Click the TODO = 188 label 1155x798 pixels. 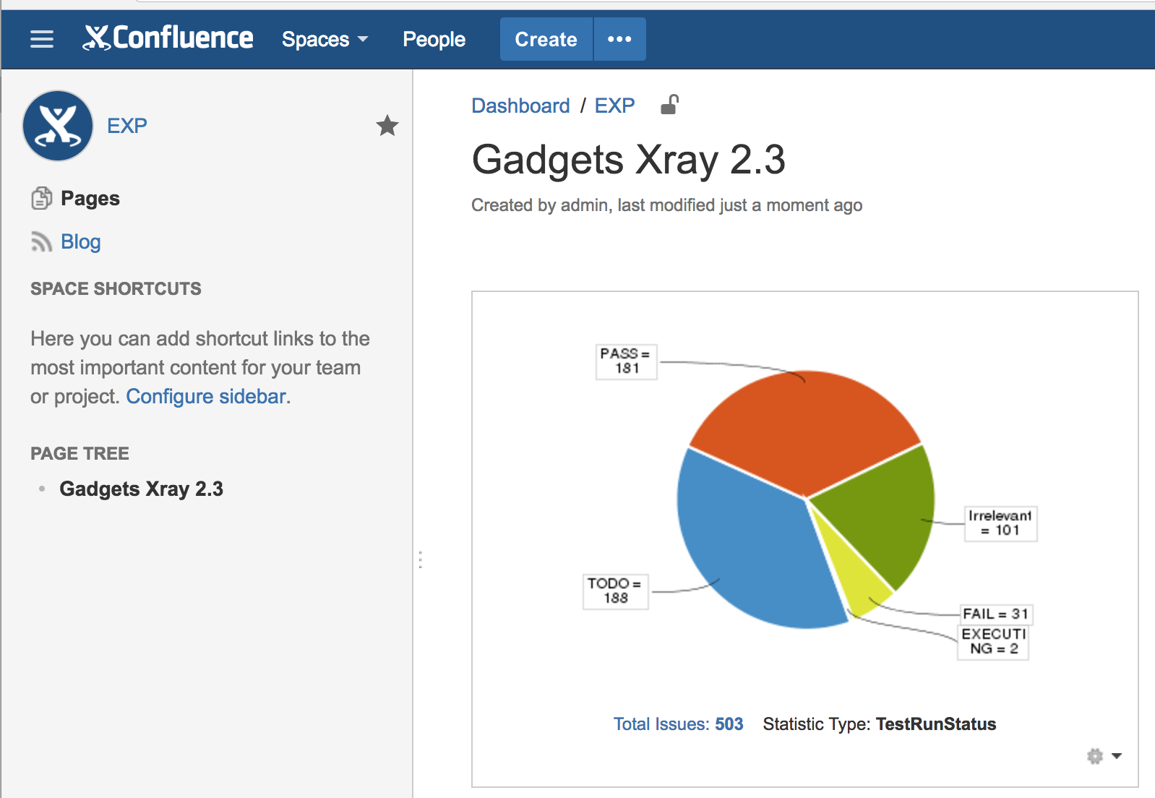click(615, 591)
